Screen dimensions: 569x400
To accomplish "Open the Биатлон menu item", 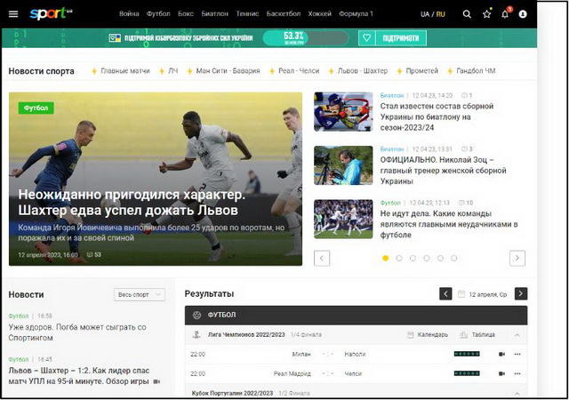I will click(215, 14).
